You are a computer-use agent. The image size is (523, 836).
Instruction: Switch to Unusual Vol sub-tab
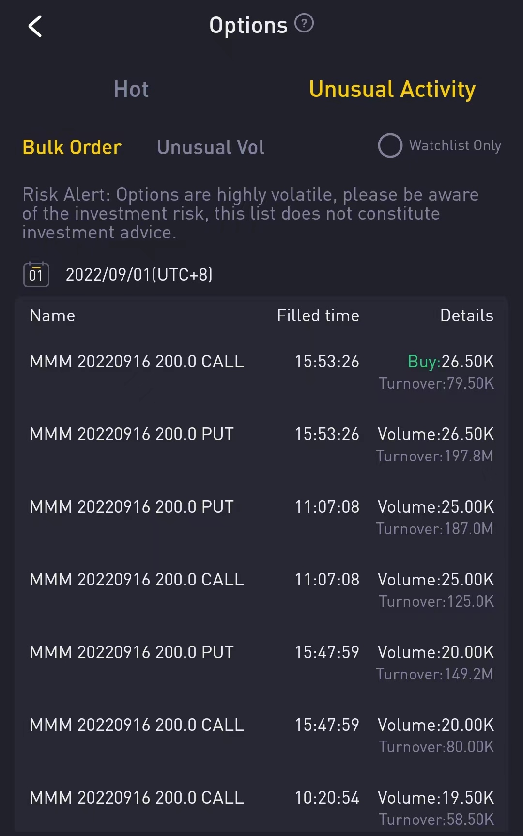211,147
